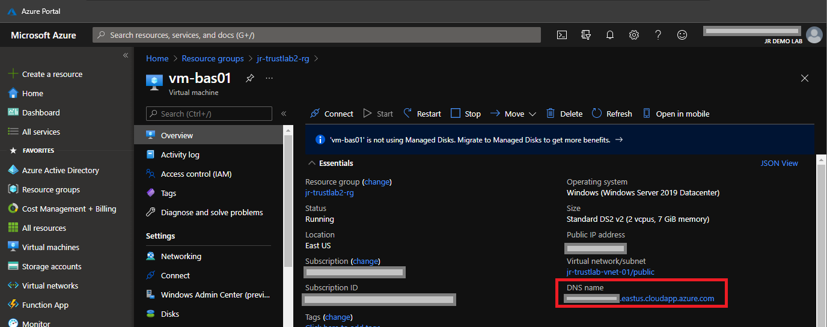Click the Microsoft Azure logo text

[43, 35]
